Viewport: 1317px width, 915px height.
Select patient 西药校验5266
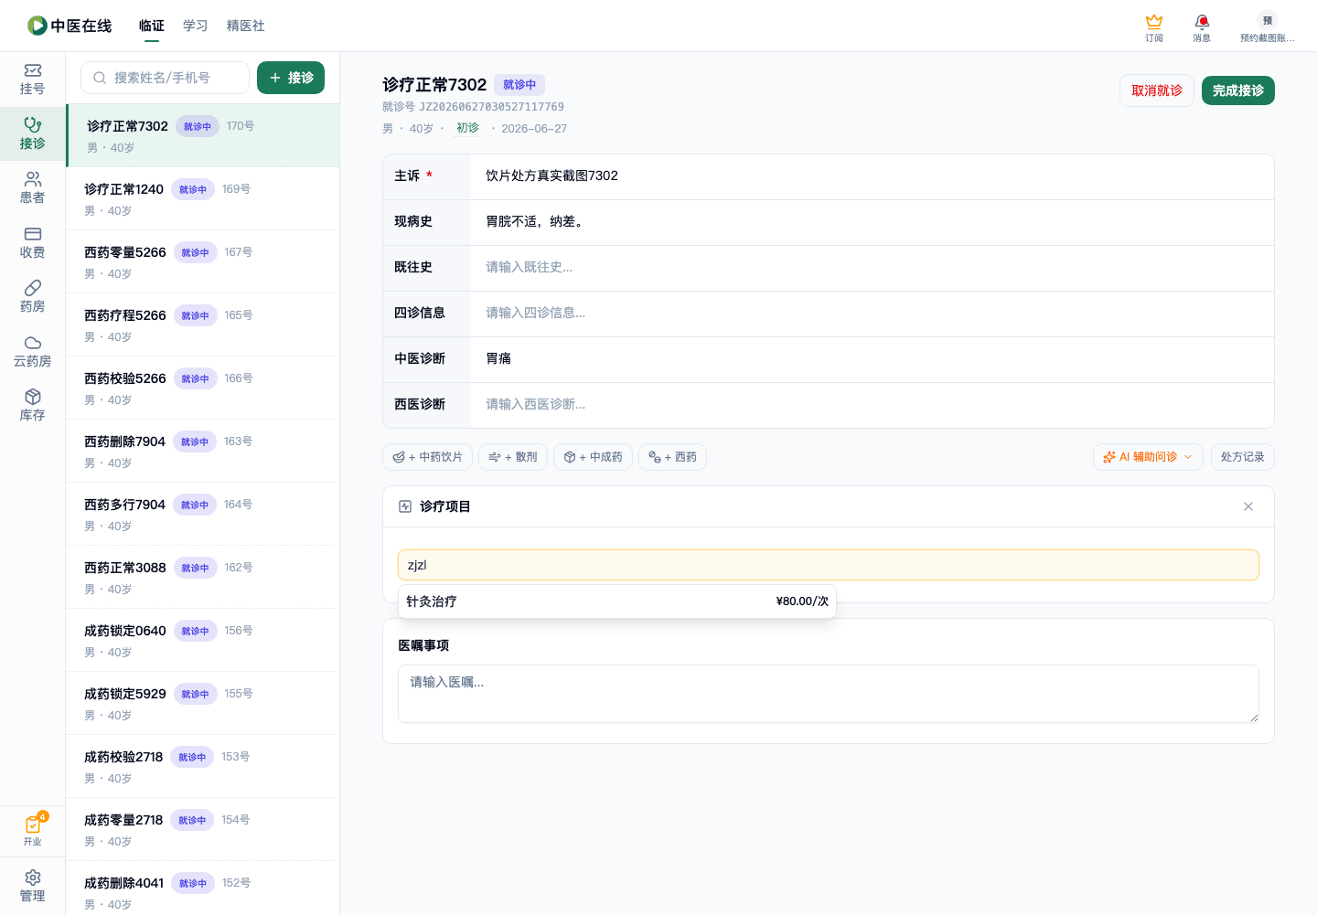pyautogui.click(x=203, y=388)
